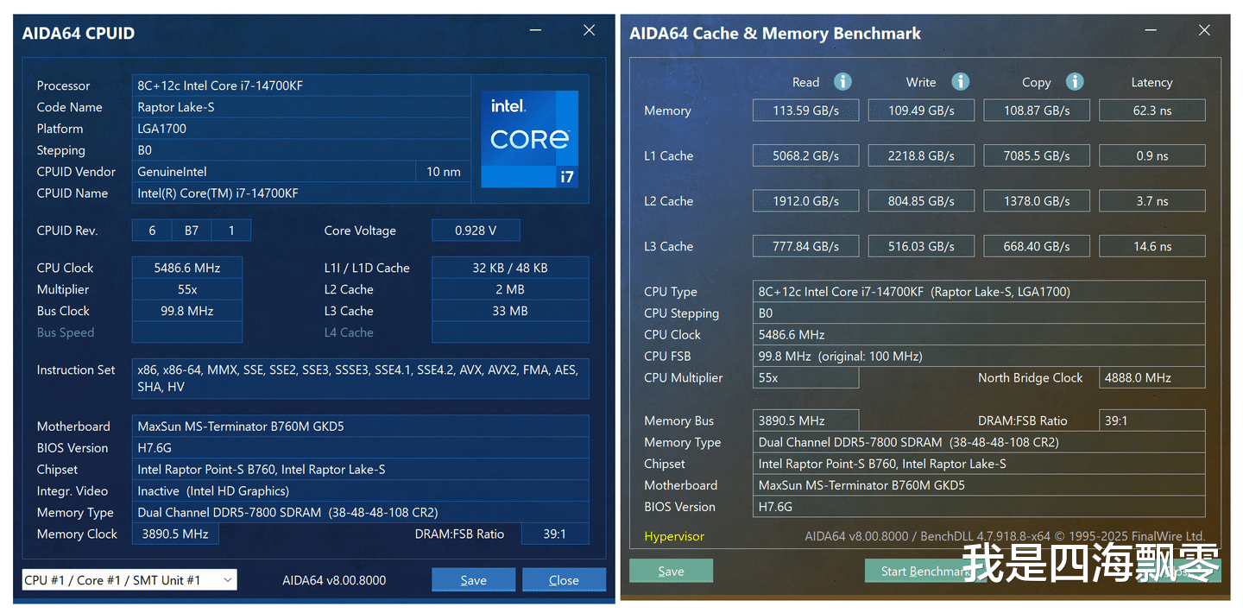1243x613 pixels.
Task: Click the L1 Cache Read value 5068.2 GB/s
Action: [806, 155]
